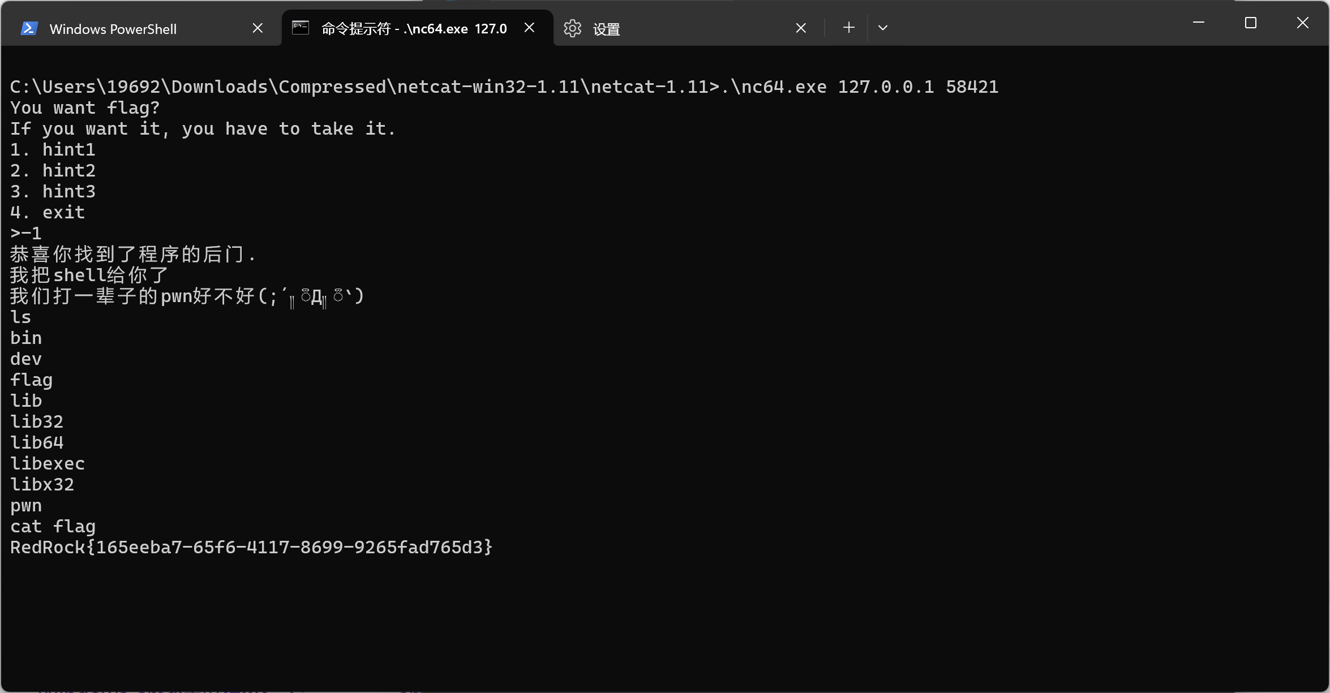
Task: Click the PowerShell icon on first tab
Action: 29,28
